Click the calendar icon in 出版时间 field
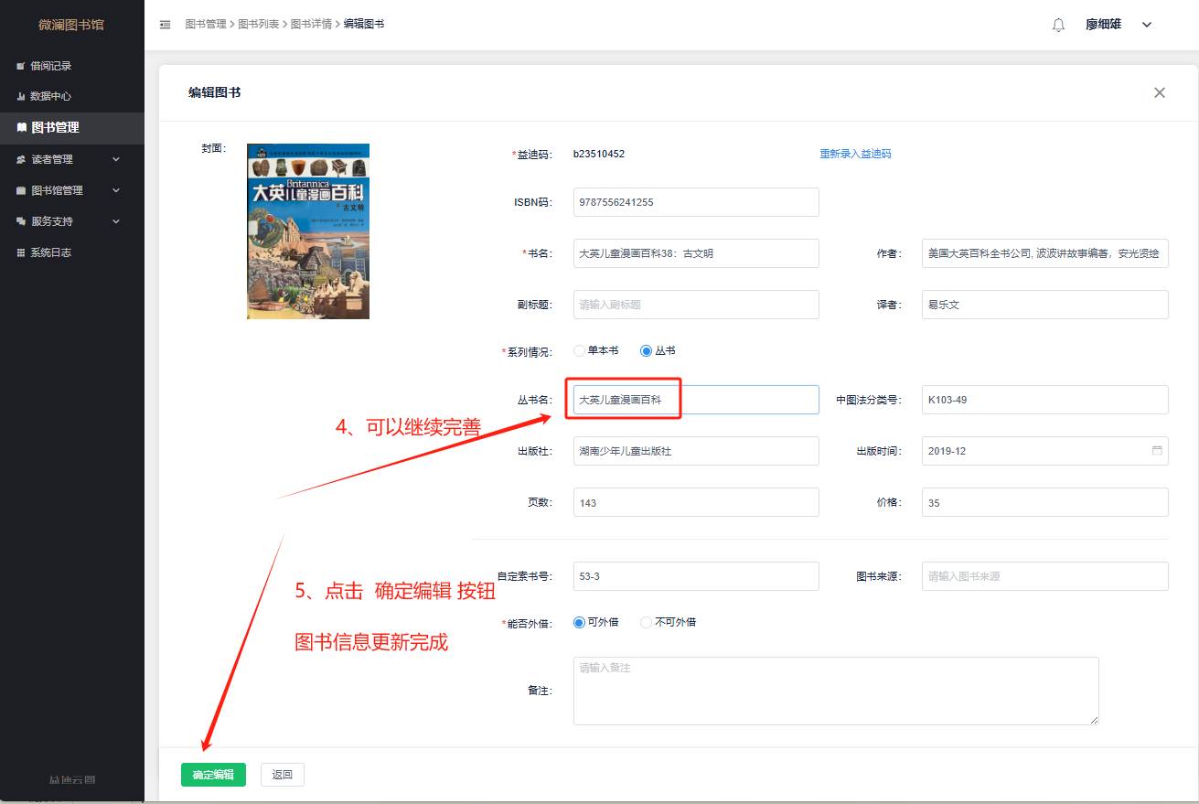This screenshot has height=804, width=1199. (x=1156, y=451)
